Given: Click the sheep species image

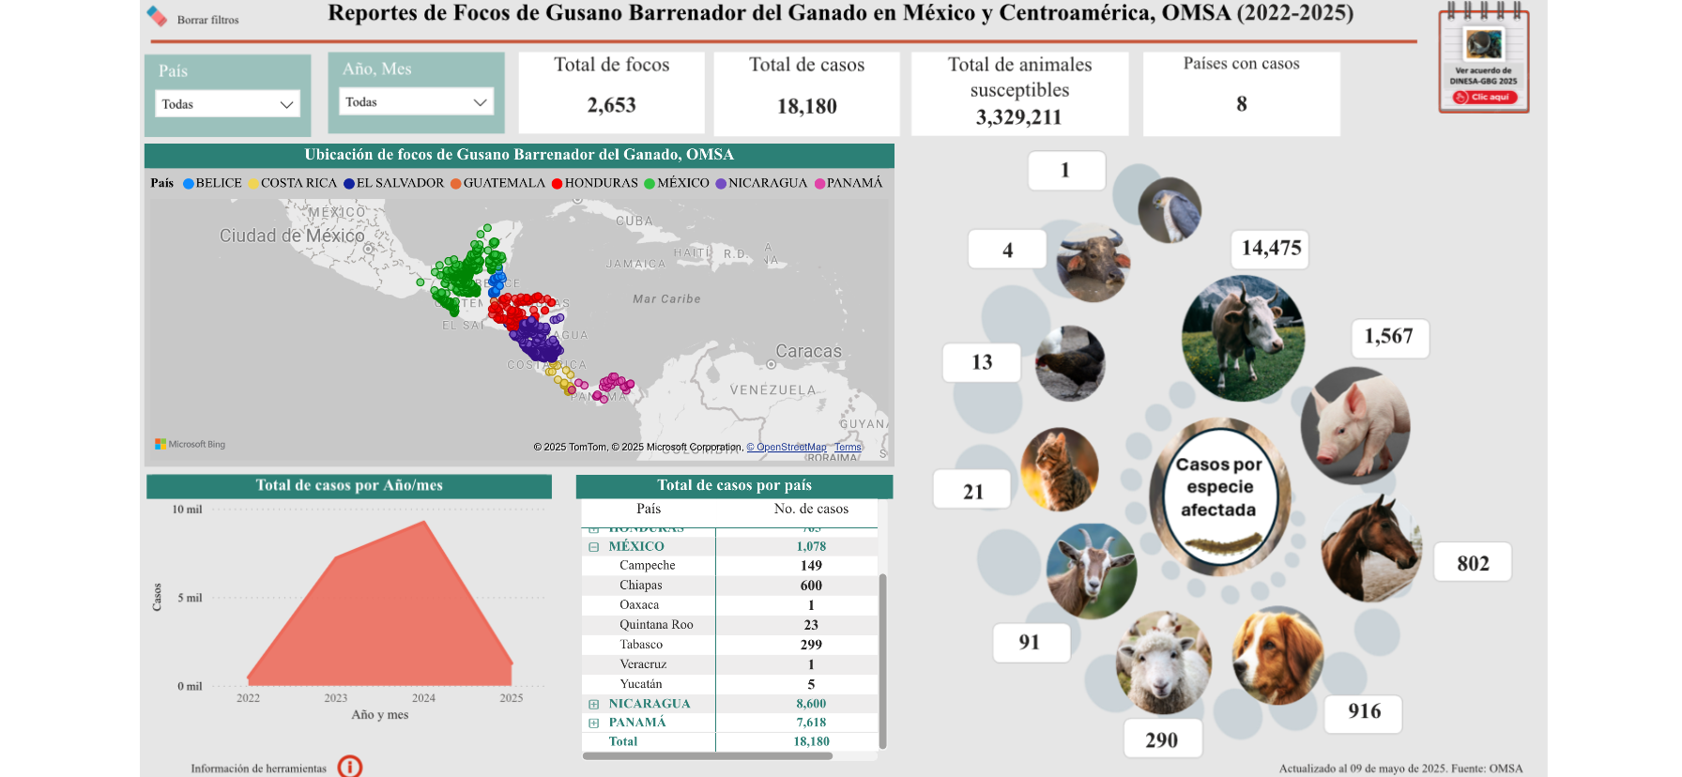Looking at the screenshot, I should 1163,663.
